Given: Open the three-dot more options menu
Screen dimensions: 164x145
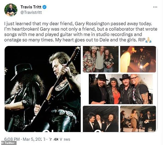Looking at the screenshot, I should click(155, 7).
